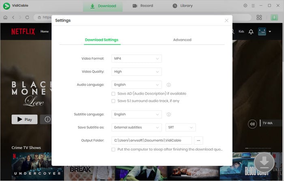Open the More Info circle button
284x181 pixels.
[x=47, y=119]
